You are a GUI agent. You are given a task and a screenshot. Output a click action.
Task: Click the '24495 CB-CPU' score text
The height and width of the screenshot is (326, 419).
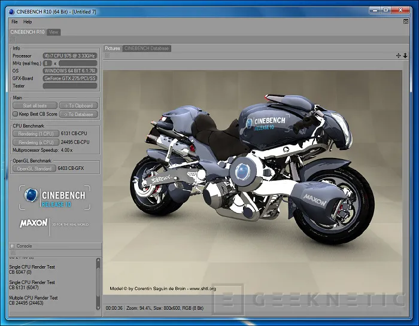point(75,142)
